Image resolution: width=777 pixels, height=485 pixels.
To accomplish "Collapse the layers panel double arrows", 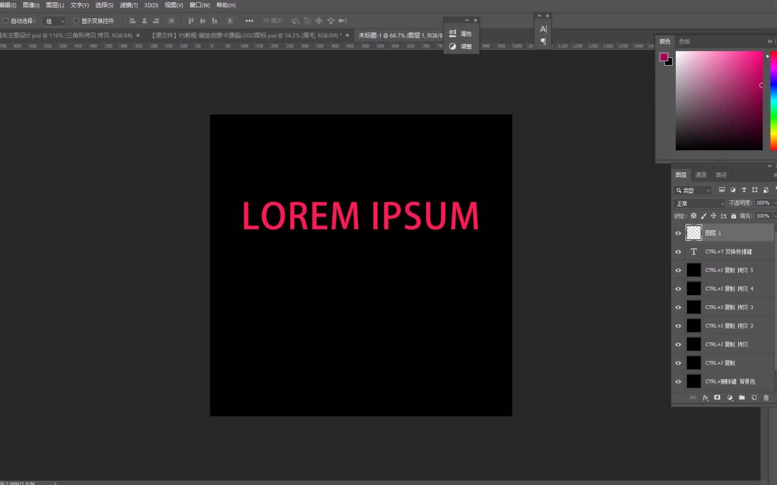I will click(769, 166).
